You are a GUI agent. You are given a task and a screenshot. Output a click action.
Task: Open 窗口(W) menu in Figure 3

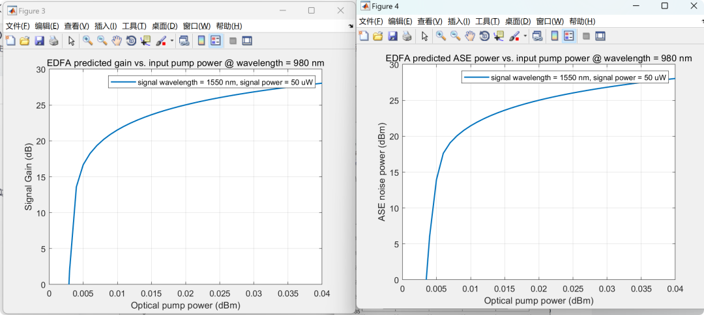pos(197,26)
